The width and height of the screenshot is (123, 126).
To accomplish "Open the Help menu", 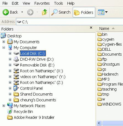I will 71,3.
